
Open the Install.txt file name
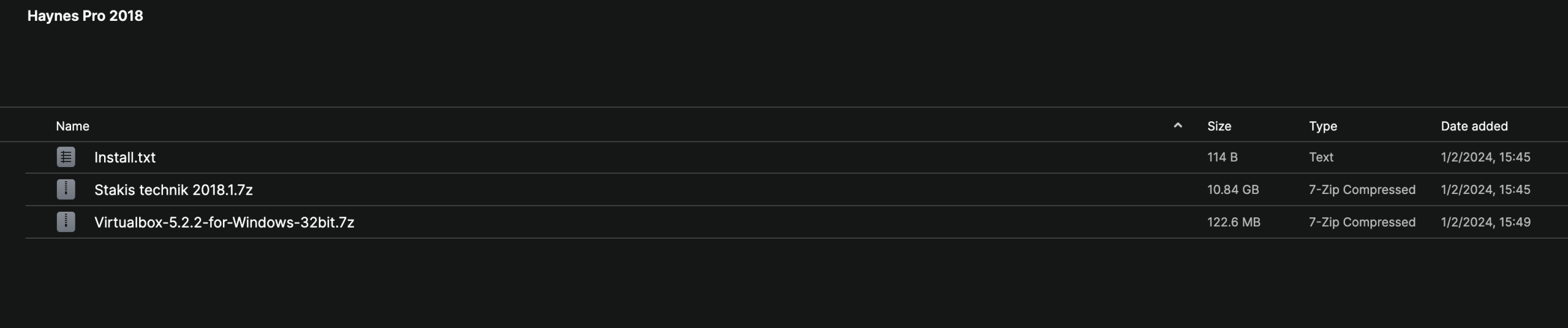click(x=125, y=157)
